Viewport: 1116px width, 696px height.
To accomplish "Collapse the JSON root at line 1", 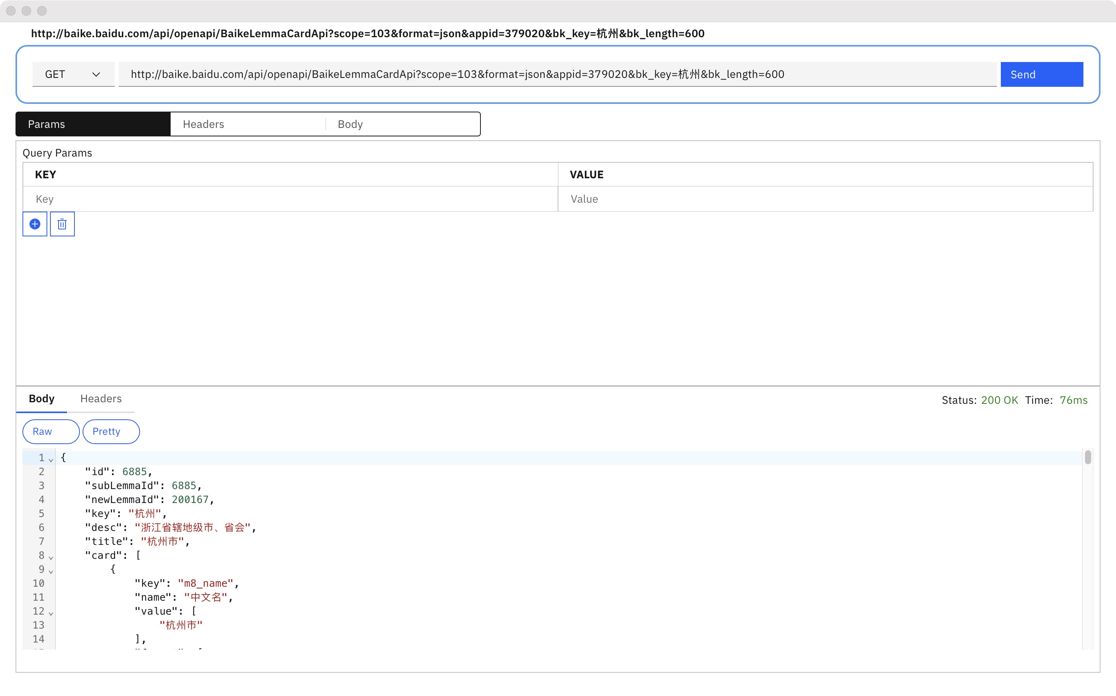I will 51,459.
